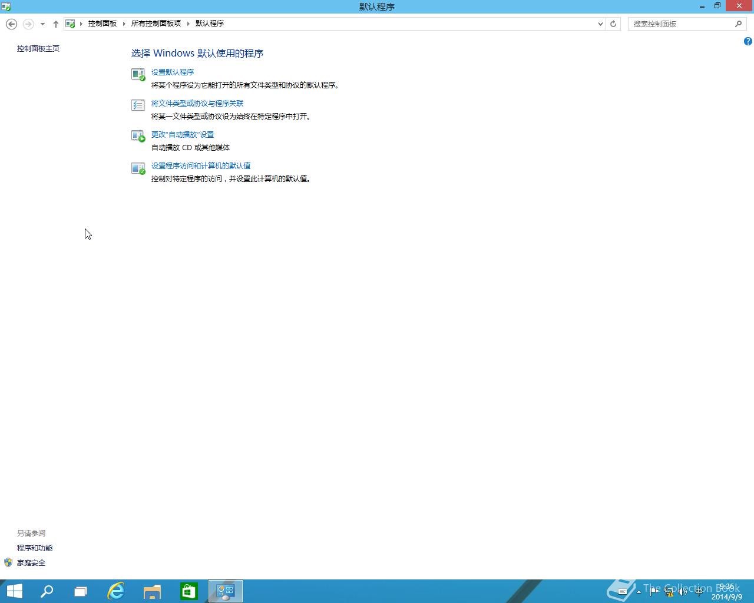Open 更改"自动播放"设置 link
This screenshot has width=754, height=603.
coord(183,135)
